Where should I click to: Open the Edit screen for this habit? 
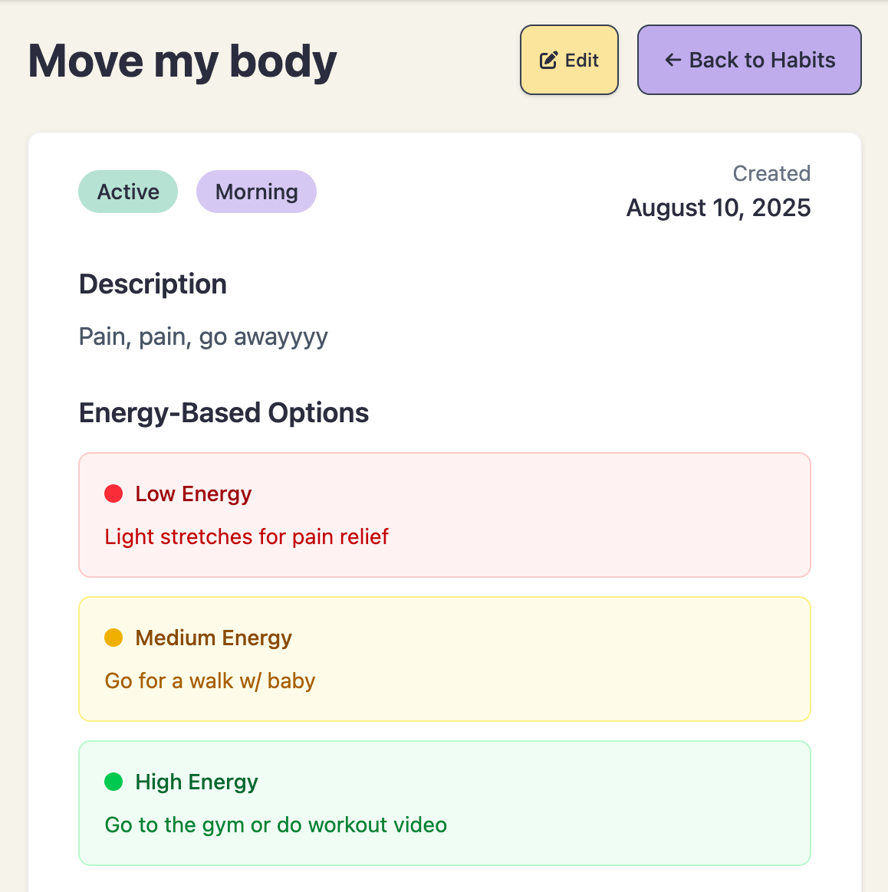click(x=569, y=59)
